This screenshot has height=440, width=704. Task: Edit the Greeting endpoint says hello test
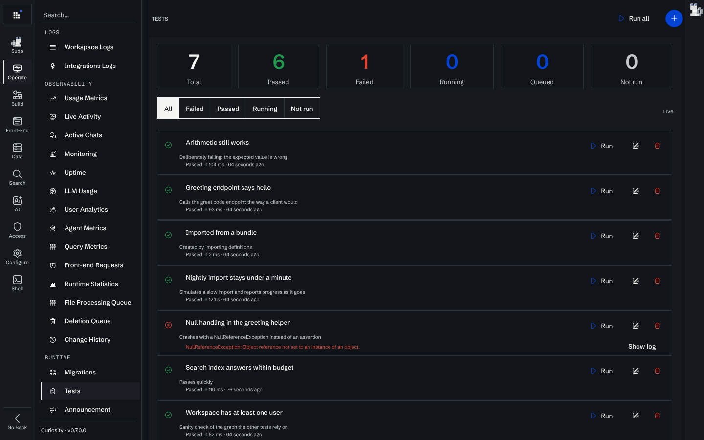636,191
